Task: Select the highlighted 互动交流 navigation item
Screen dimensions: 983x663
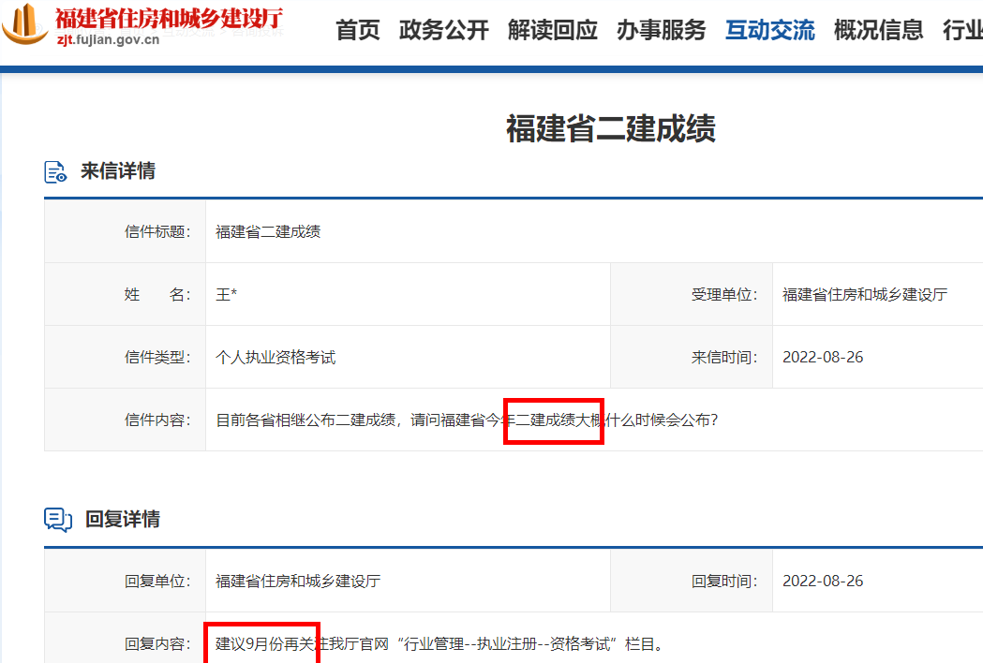Action: [x=769, y=30]
